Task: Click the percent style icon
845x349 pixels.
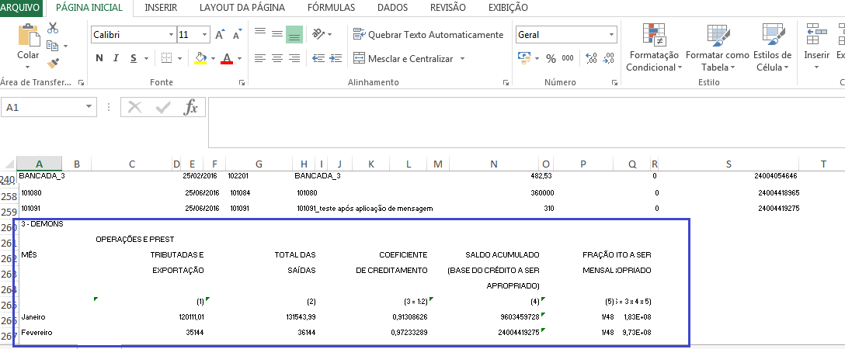Action: coord(551,58)
